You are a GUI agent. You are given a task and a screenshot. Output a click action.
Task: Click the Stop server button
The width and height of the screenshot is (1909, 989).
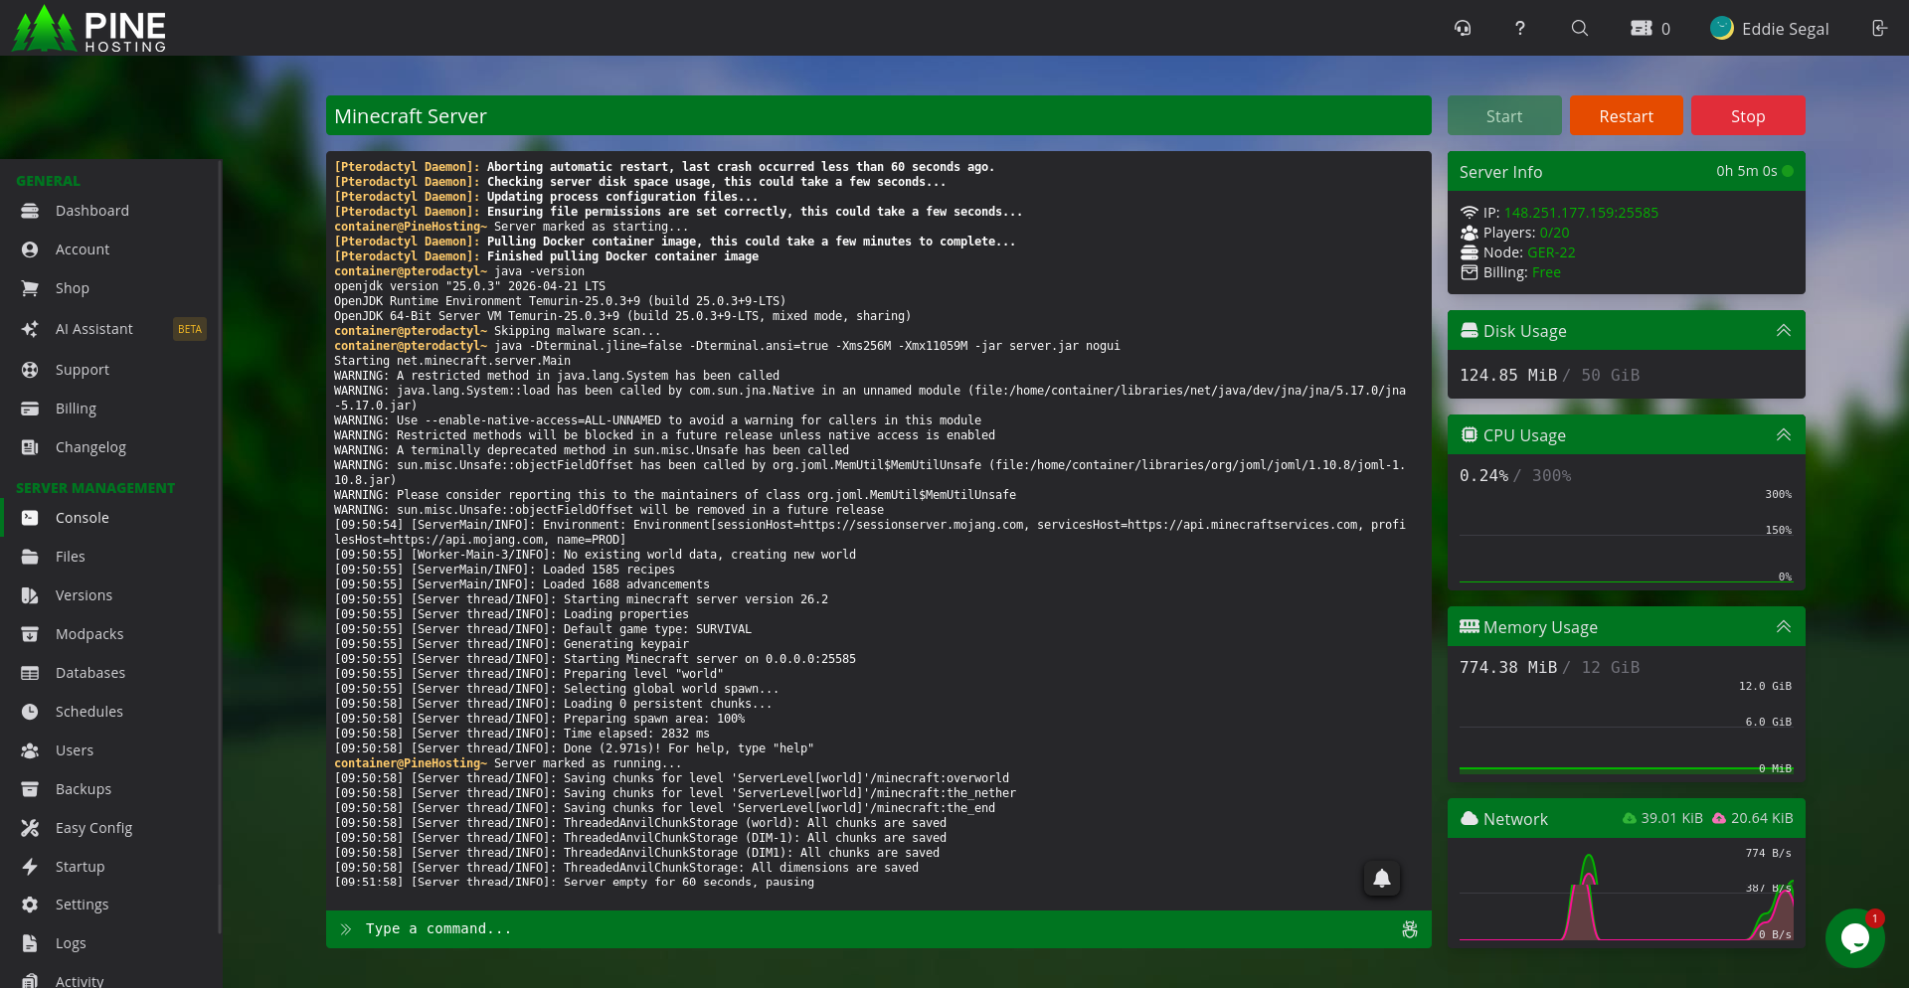click(x=1748, y=115)
